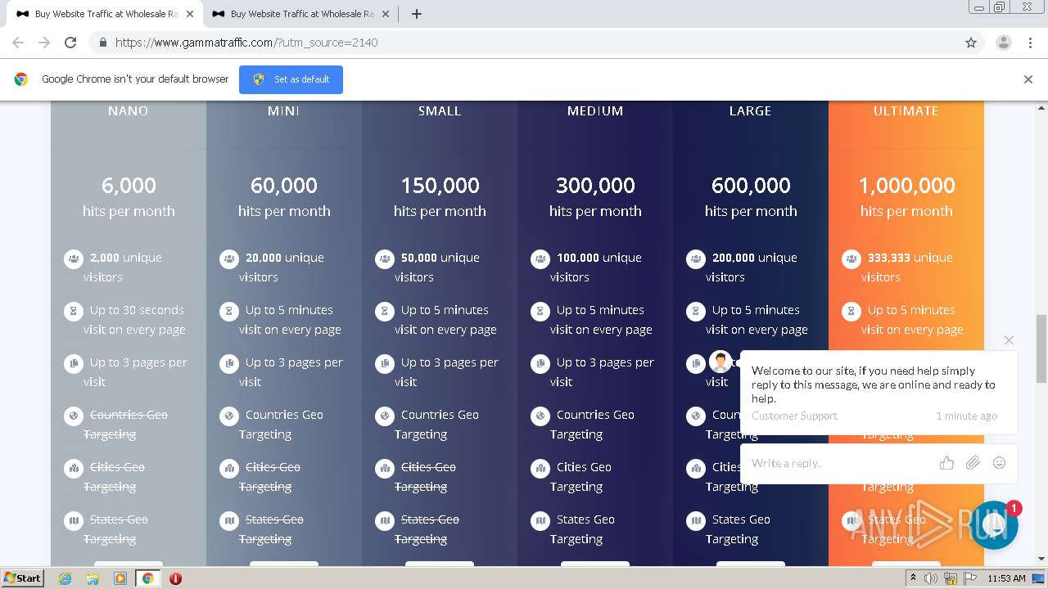Click Up to 30 seconds visit text
The image size is (1048, 589).
coord(134,320)
